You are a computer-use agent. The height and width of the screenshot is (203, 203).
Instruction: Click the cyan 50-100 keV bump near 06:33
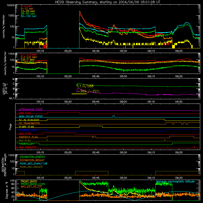coord(187,23)
